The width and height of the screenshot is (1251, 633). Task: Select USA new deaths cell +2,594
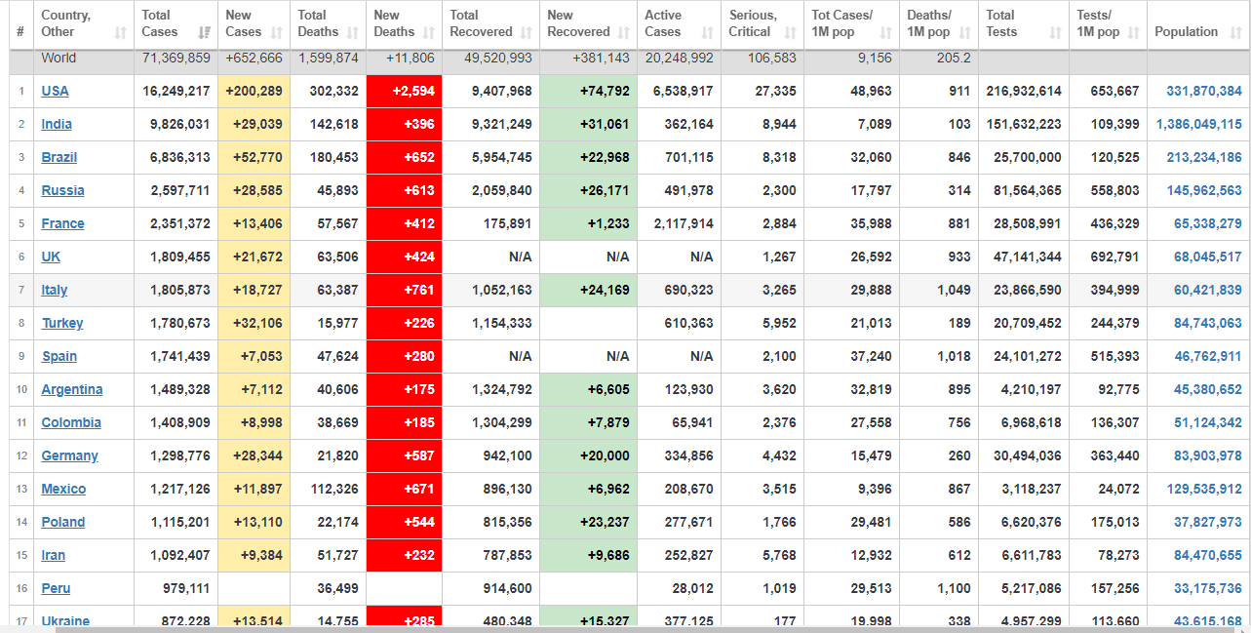click(x=404, y=91)
